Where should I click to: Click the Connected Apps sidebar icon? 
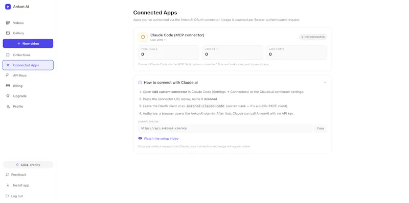tap(8, 65)
